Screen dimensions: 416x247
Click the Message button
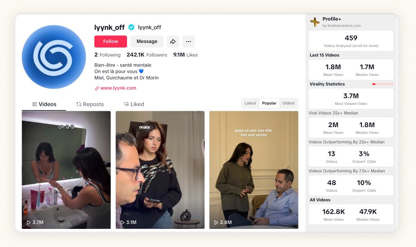(147, 42)
